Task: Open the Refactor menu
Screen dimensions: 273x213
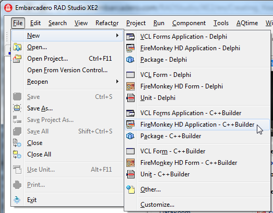Action: coord(107,23)
